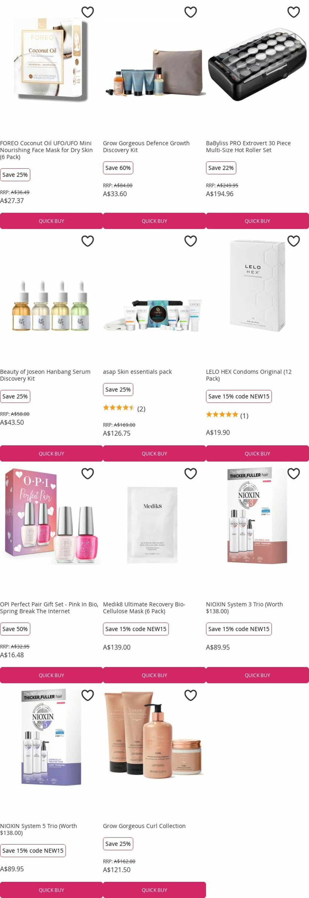Image resolution: width=309 pixels, height=898 pixels.
Task: Quick buy the BaByliss PRO roller set
Action: click(x=258, y=221)
